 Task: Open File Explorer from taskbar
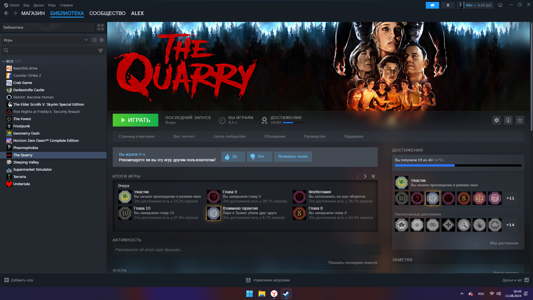[x=262, y=294]
